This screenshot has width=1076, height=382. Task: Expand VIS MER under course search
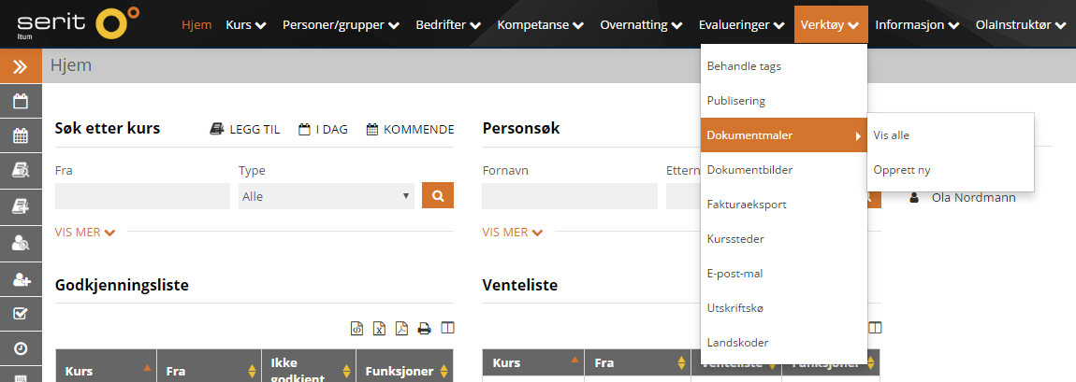pos(85,232)
